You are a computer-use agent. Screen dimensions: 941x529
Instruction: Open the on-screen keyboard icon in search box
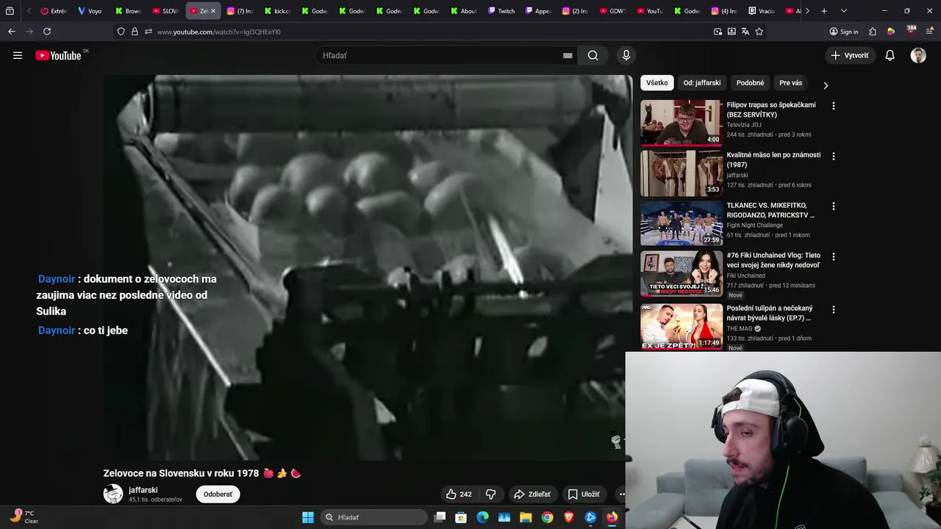click(568, 55)
